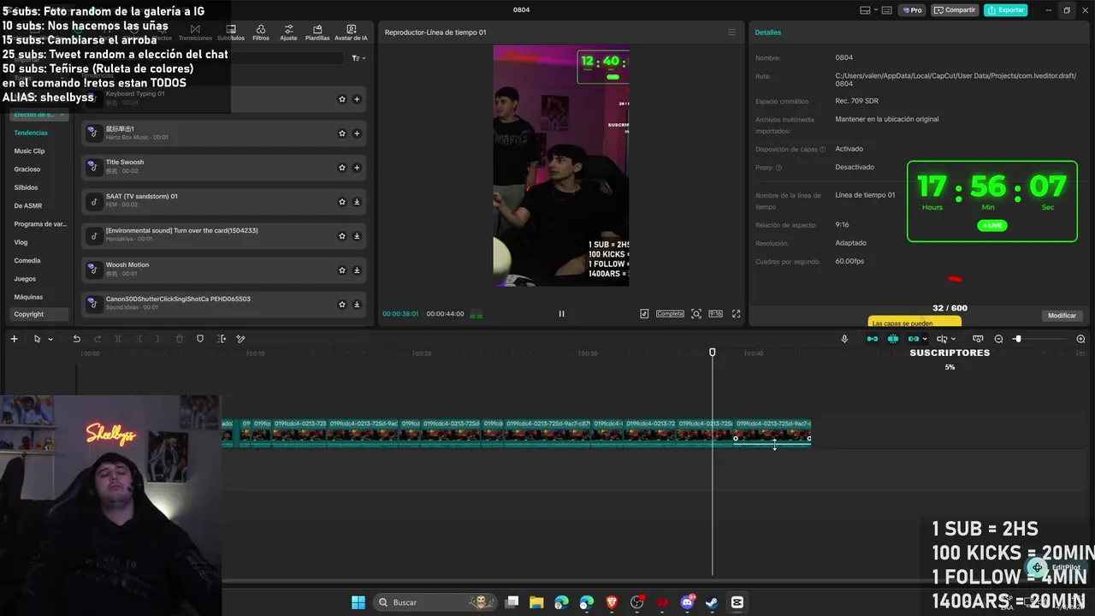Toggle the player zoom-to-fit scan icon
This screenshot has width=1095, height=616.
696,314
